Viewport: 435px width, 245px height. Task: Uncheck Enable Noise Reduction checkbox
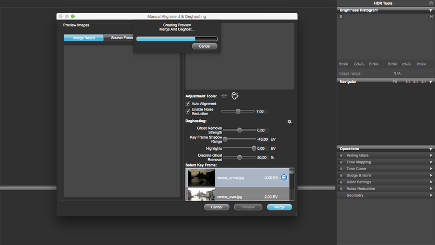[188, 112]
